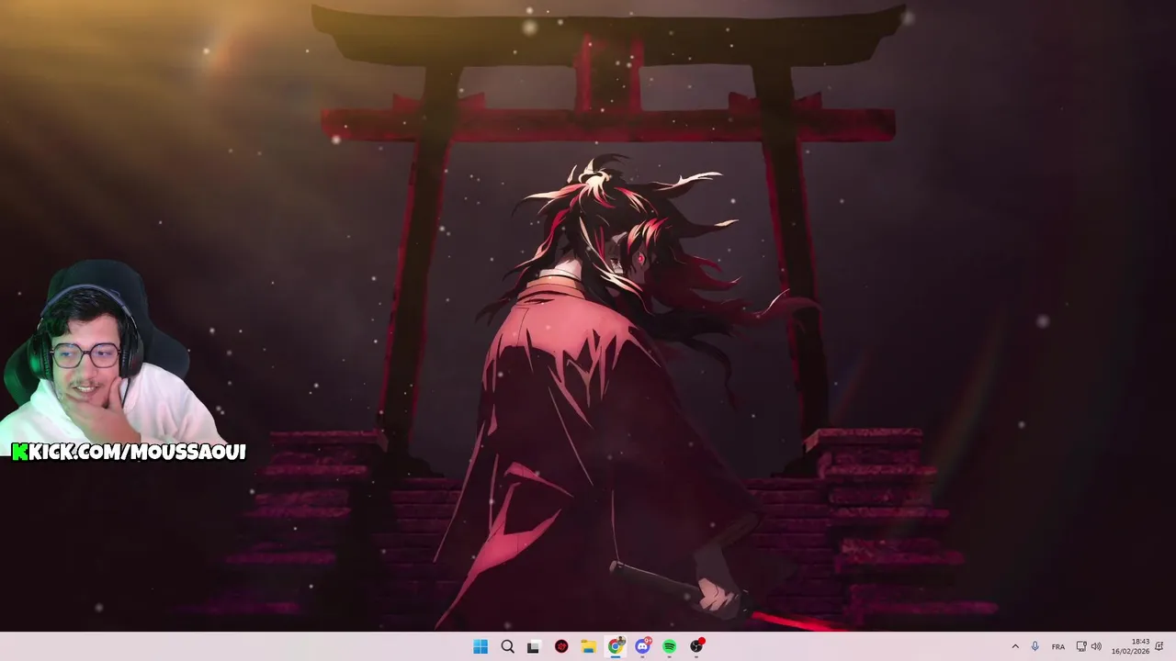Open Discord from the taskbar
The width and height of the screenshot is (1176, 661).
click(642, 646)
